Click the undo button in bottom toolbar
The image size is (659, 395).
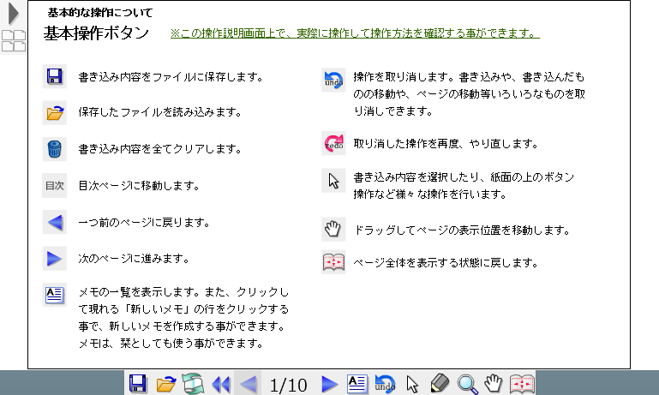385,384
